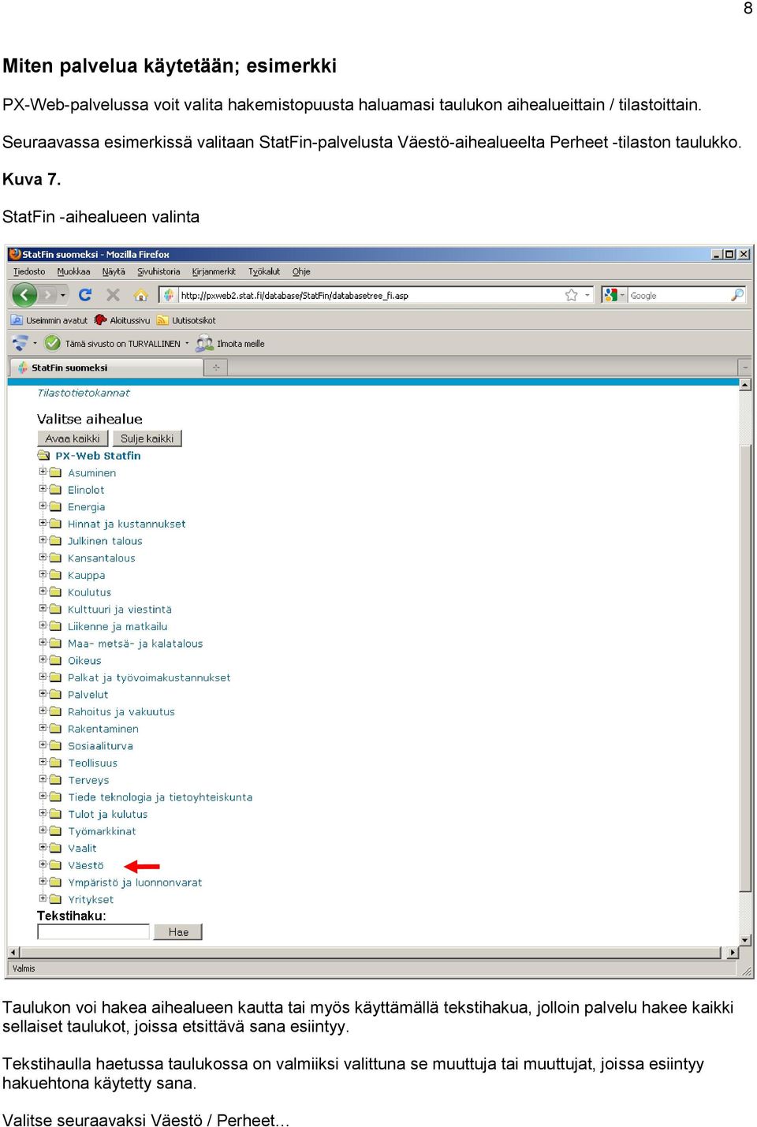Viewport: 757px width, 1127px height.
Task: Click the Vaalit folder icon
Action: click(56, 849)
